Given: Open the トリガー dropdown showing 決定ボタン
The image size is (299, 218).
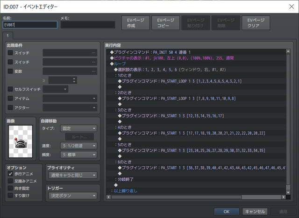Looking at the screenshot, I should tap(73, 196).
